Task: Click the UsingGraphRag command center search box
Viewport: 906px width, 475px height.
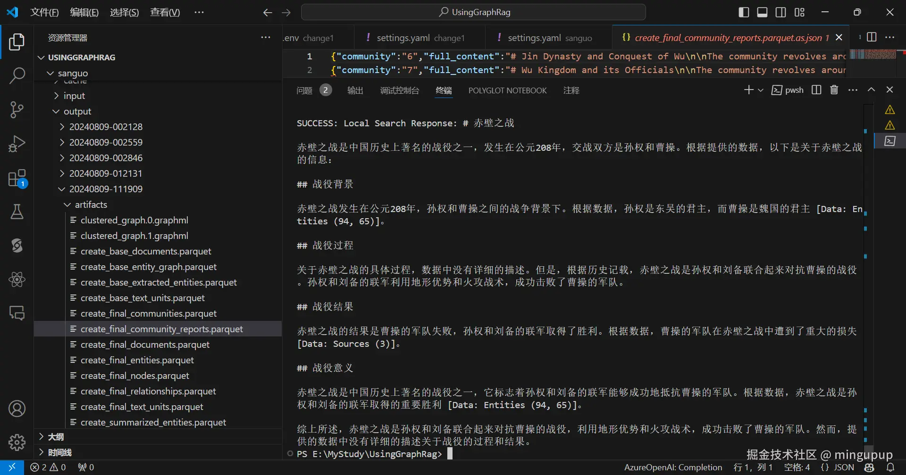Action: click(x=473, y=12)
